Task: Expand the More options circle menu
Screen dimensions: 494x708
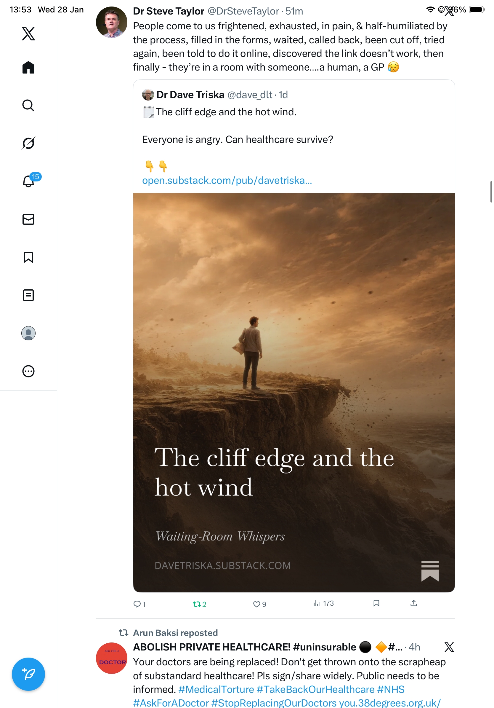Action: tap(28, 371)
